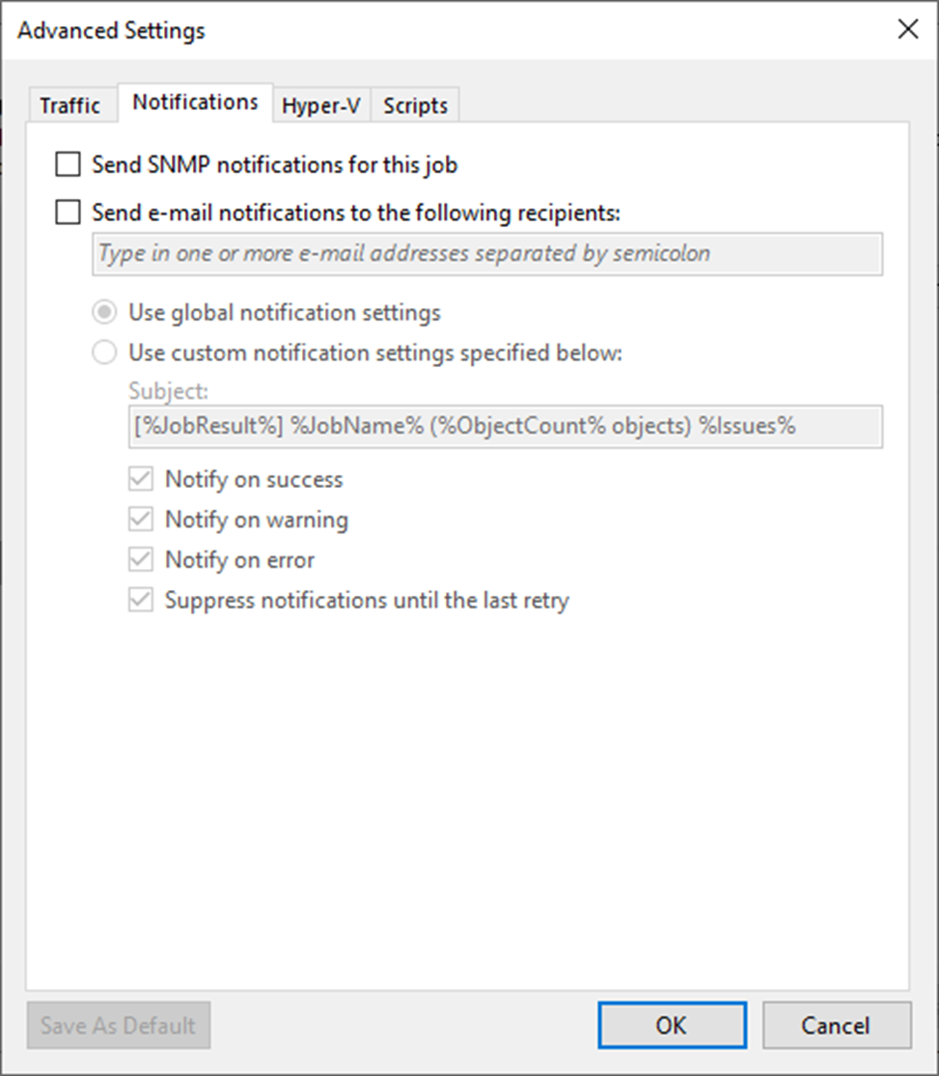The height and width of the screenshot is (1076, 939).
Task: Click the Save As Default button
Action: (119, 1025)
